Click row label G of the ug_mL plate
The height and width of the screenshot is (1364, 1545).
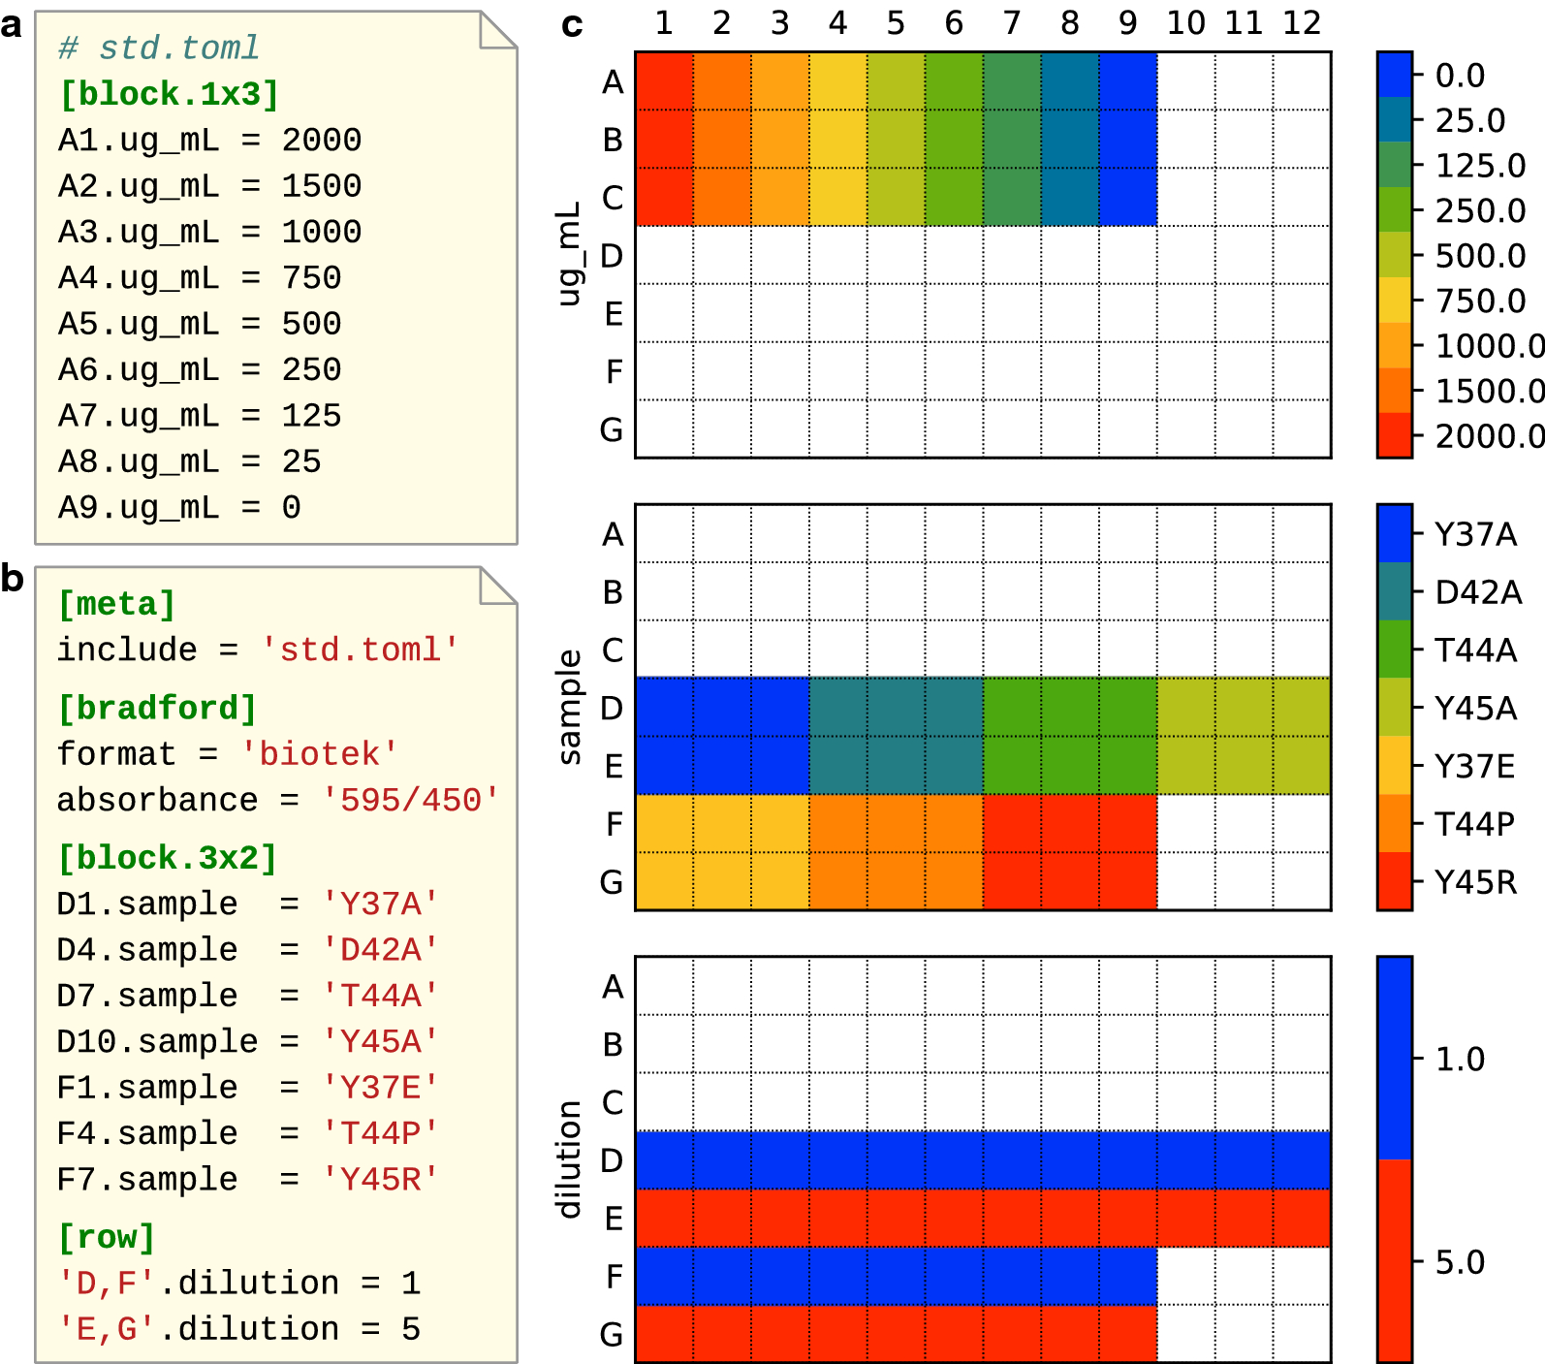point(612,428)
